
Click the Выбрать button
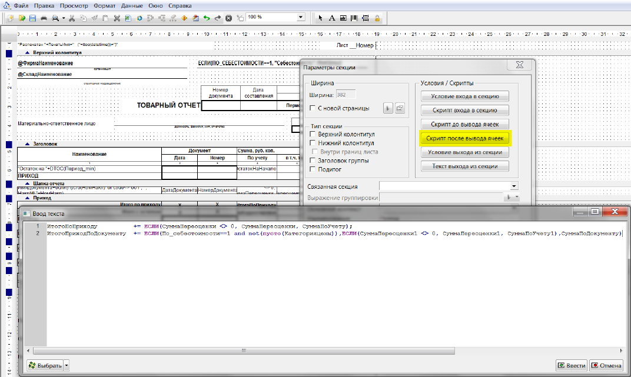(x=45, y=365)
